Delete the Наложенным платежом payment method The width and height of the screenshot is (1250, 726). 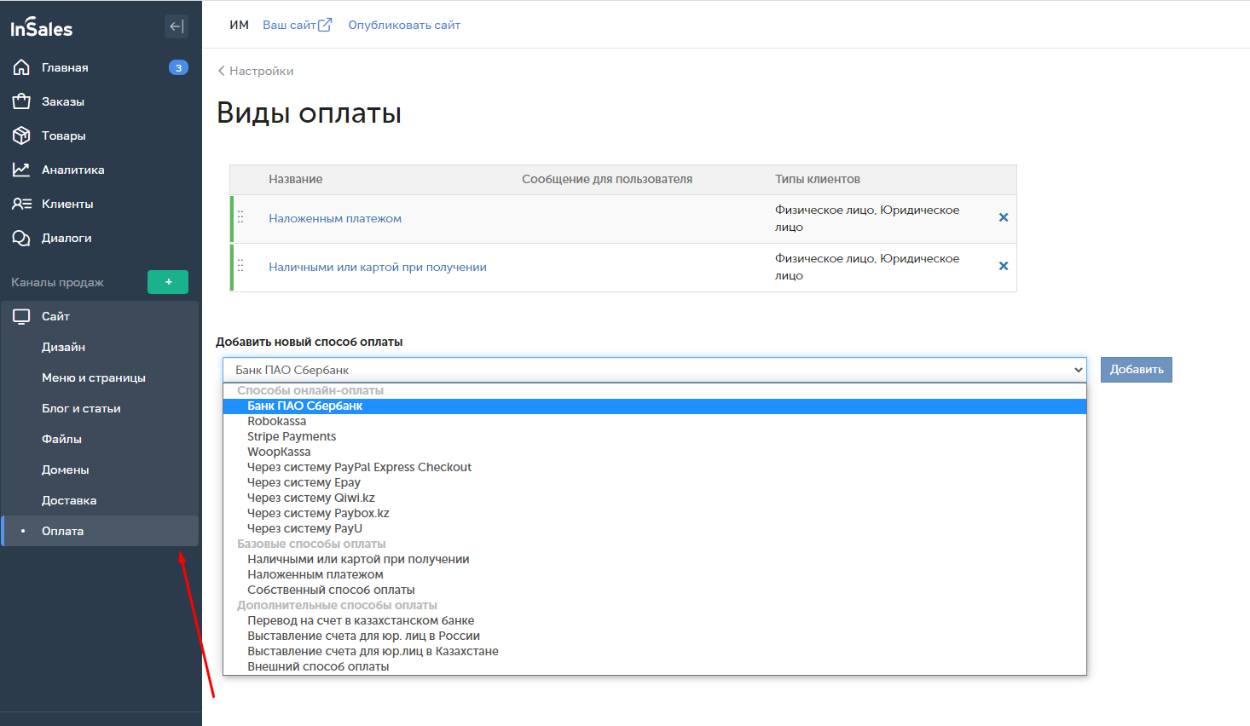1004,217
